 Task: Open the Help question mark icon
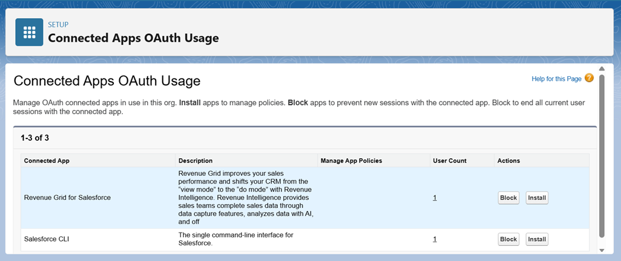(589, 78)
